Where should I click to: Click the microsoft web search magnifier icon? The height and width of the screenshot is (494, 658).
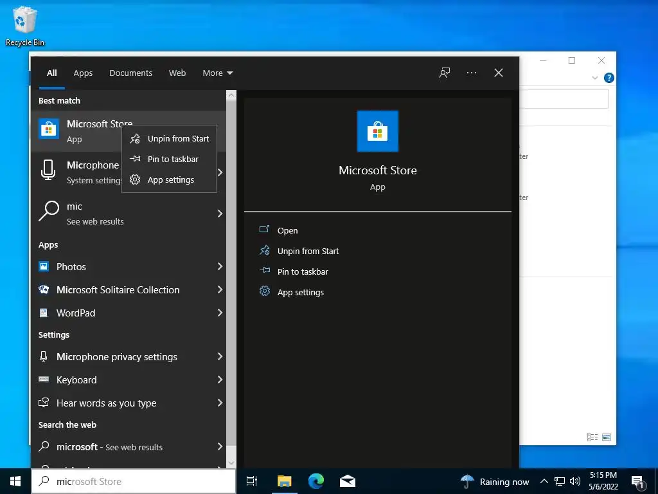click(x=44, y=446)
